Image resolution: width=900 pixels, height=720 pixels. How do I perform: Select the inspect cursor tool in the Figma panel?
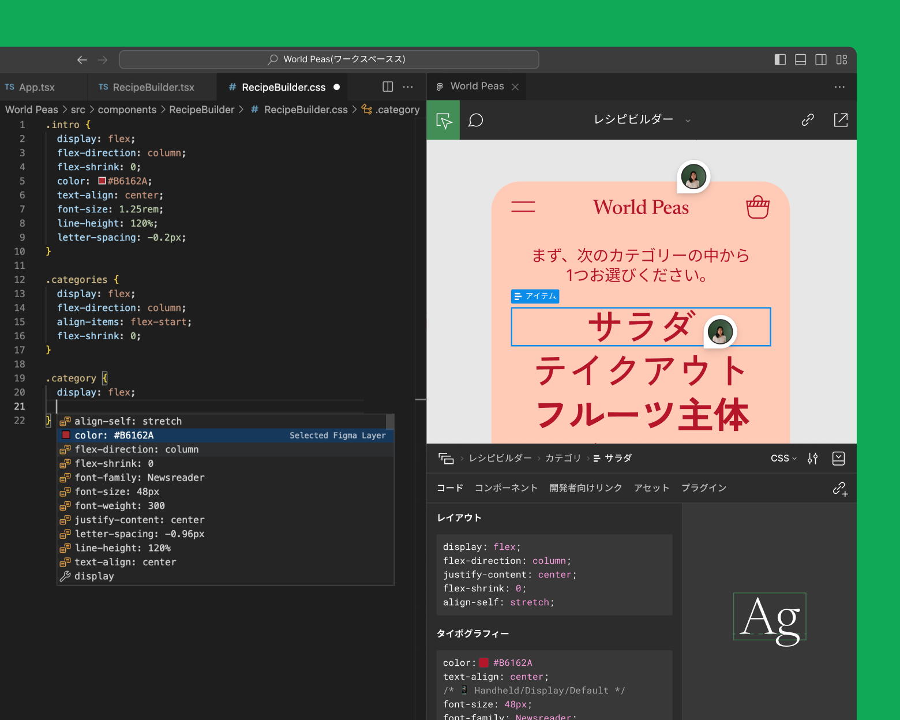(442, 120)
